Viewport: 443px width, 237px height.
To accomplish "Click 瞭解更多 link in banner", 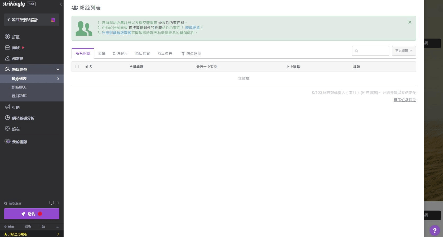I will coord(193,27).
